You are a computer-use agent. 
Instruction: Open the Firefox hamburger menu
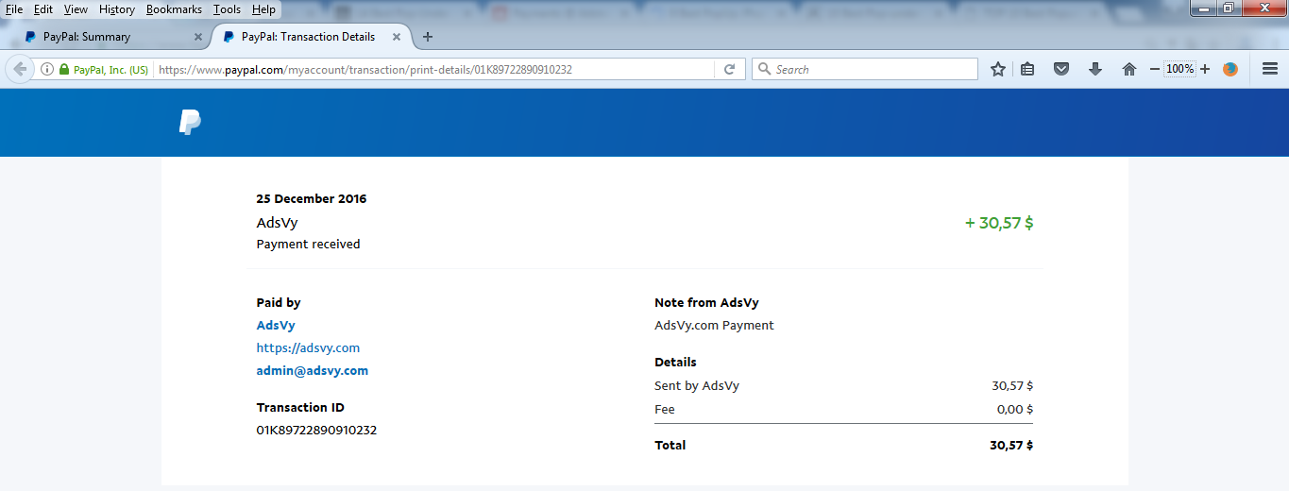pyautogui.click(x=1270, y=69)
